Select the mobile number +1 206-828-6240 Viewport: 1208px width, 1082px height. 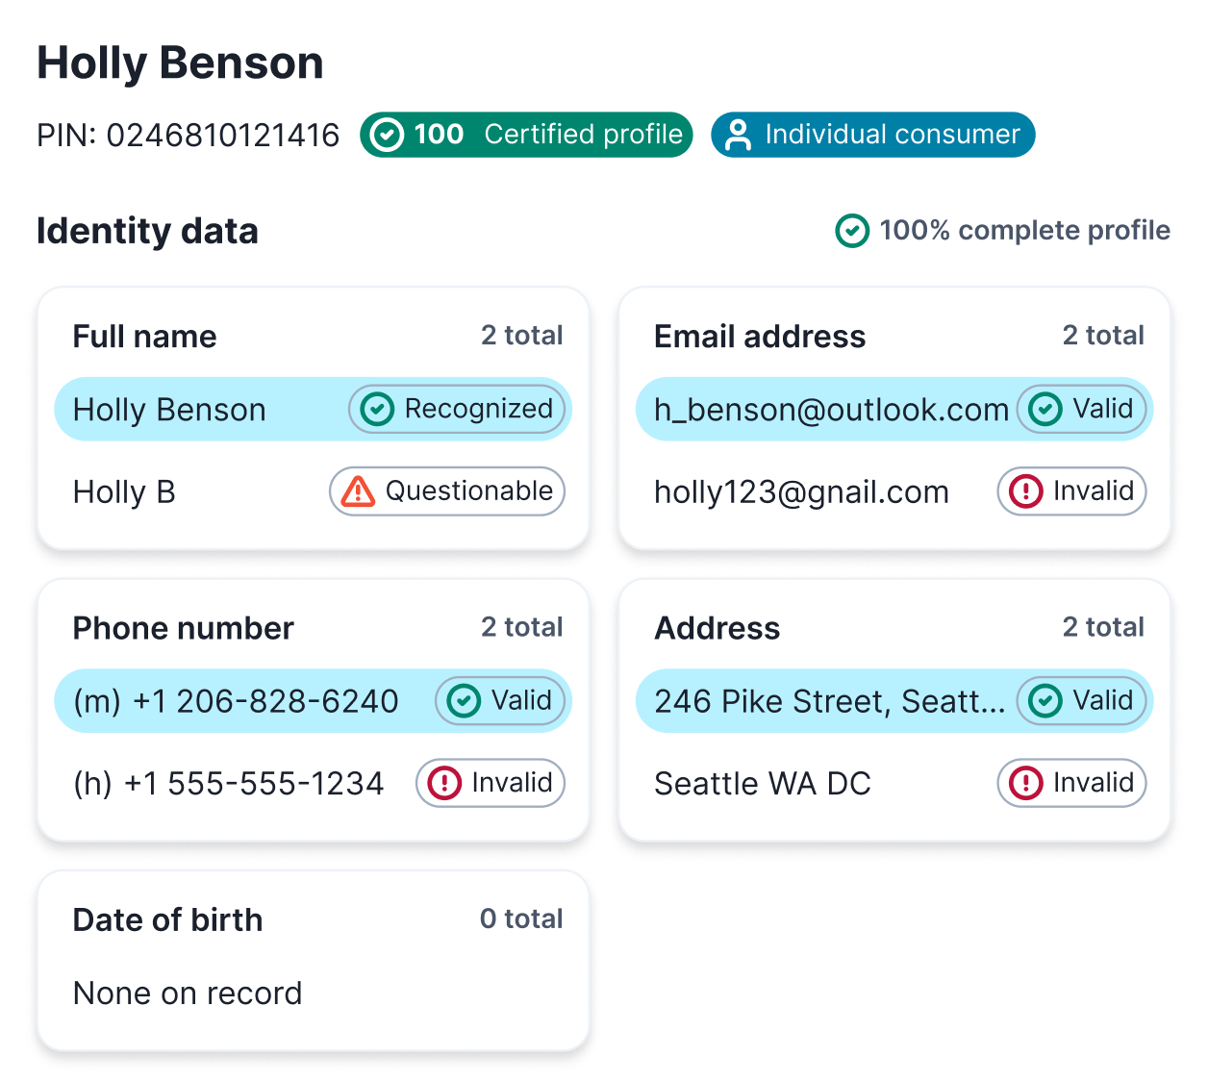236,701
